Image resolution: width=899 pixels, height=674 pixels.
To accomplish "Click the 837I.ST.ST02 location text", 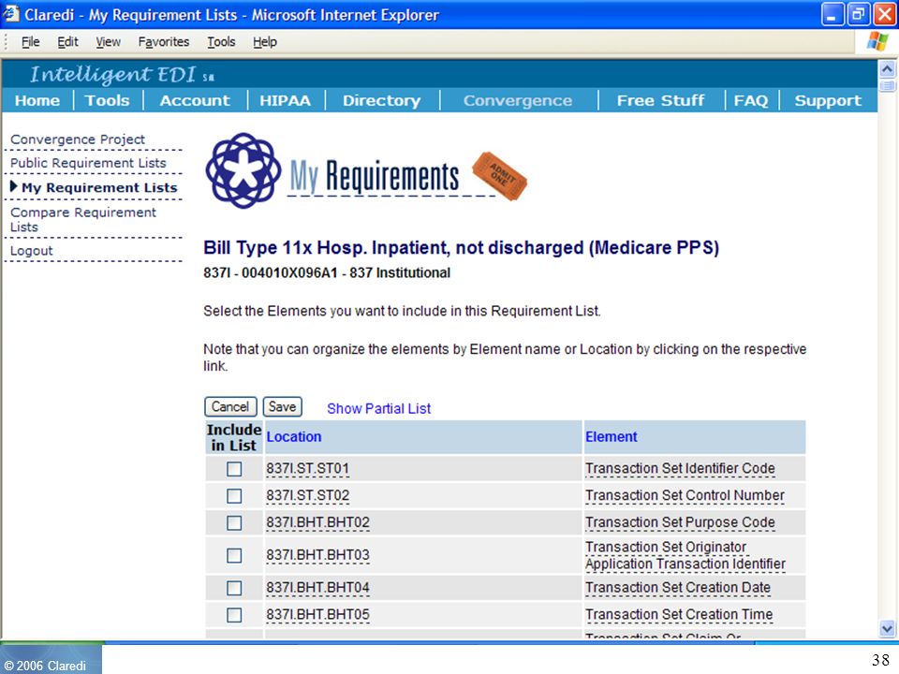I will [307, 495].
